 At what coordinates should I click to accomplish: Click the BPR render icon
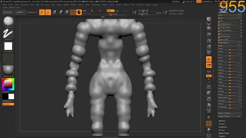click(x=209, y=20)
